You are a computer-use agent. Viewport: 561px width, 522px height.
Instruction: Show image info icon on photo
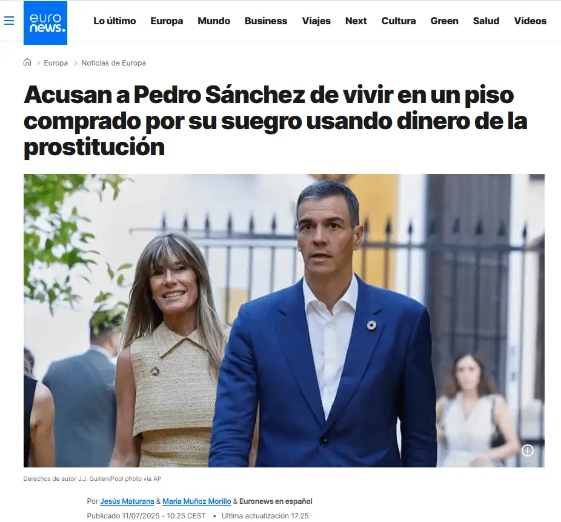coord(527,450)
